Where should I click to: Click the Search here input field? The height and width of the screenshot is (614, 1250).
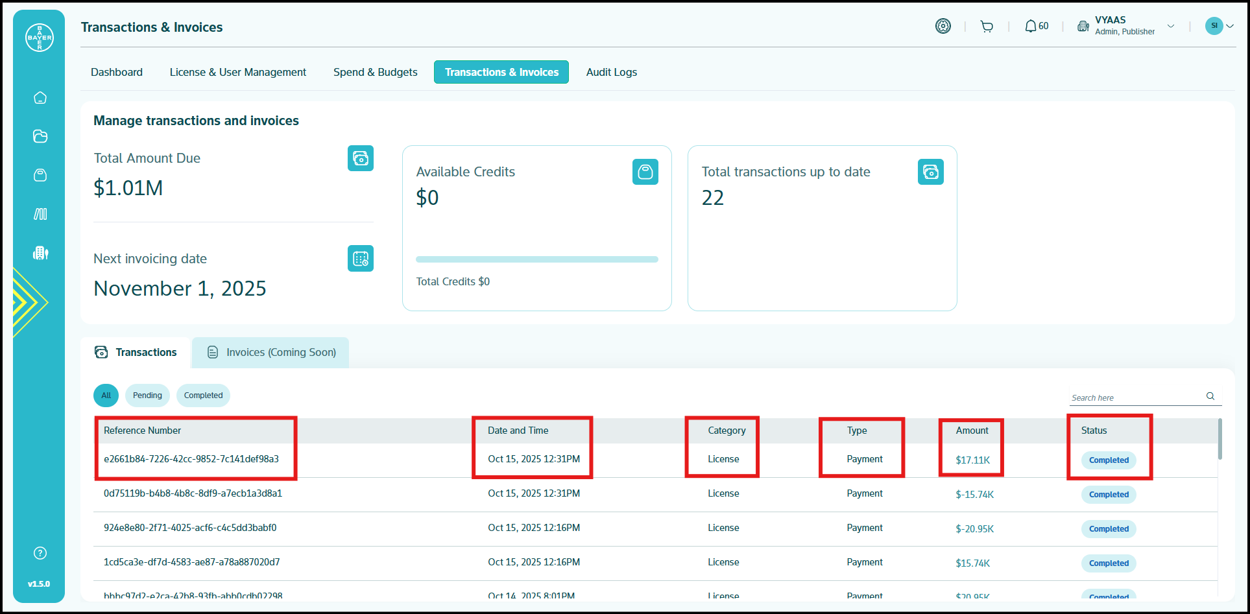tap(1135, 398)
